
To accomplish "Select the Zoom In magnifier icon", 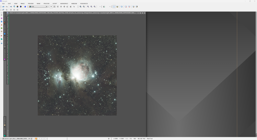I will (81, 7).
